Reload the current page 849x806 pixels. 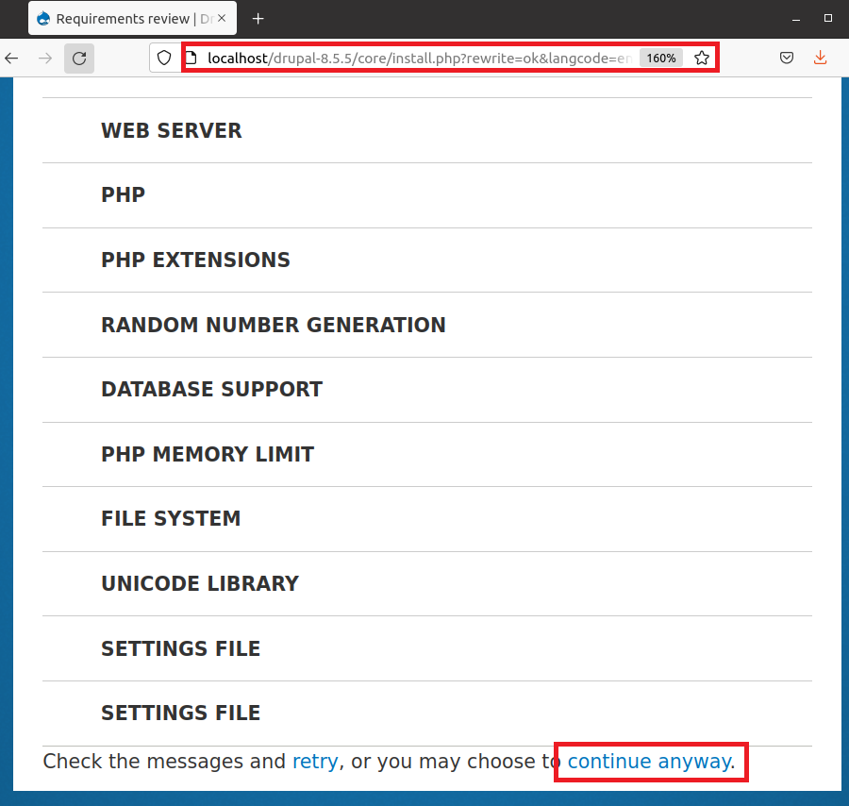(x=79, y=59)
